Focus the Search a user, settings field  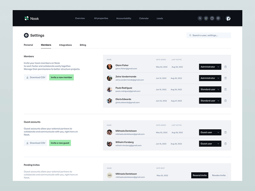209,35
